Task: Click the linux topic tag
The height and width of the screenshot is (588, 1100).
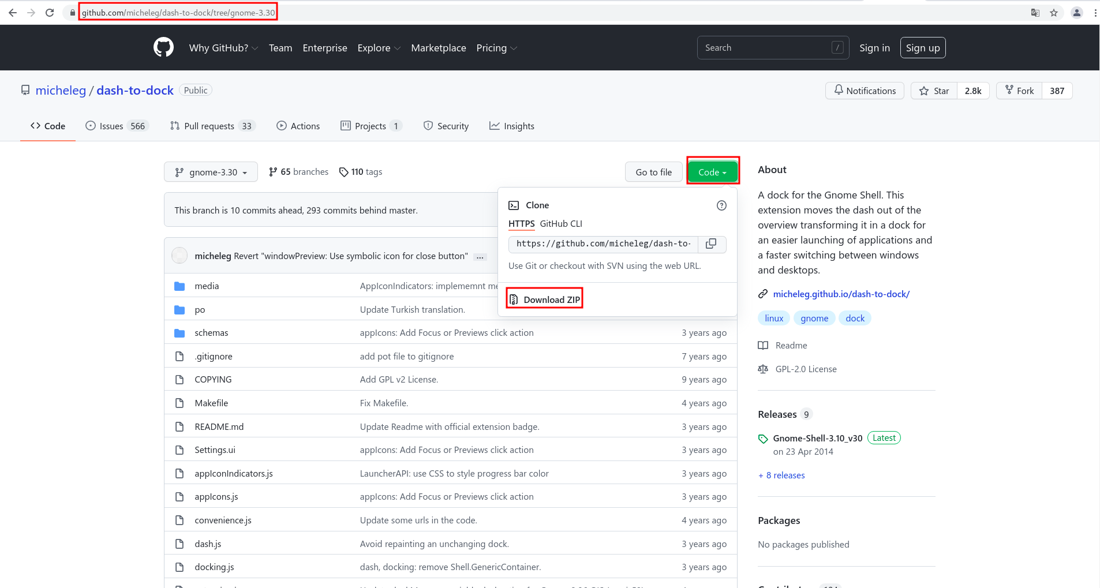Action: 774,319
